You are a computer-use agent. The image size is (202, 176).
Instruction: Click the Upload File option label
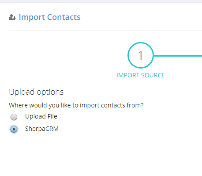pyautogui.click(x=41, y=116)
